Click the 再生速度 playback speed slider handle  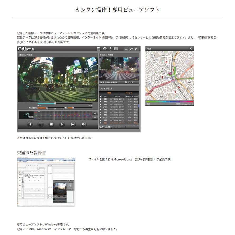[x=47, y=108]
